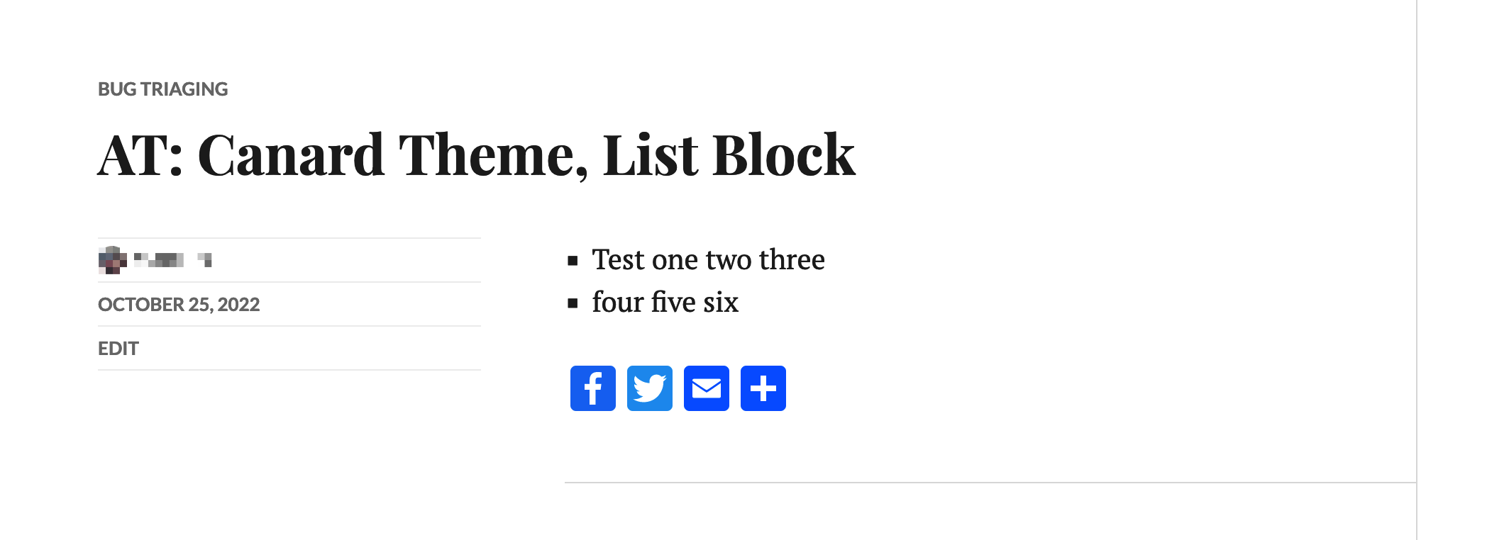Click the bullet beside 'four five six'
Image resolution: width=1487 pixels, height=540 pixels.
coord(572,303)
